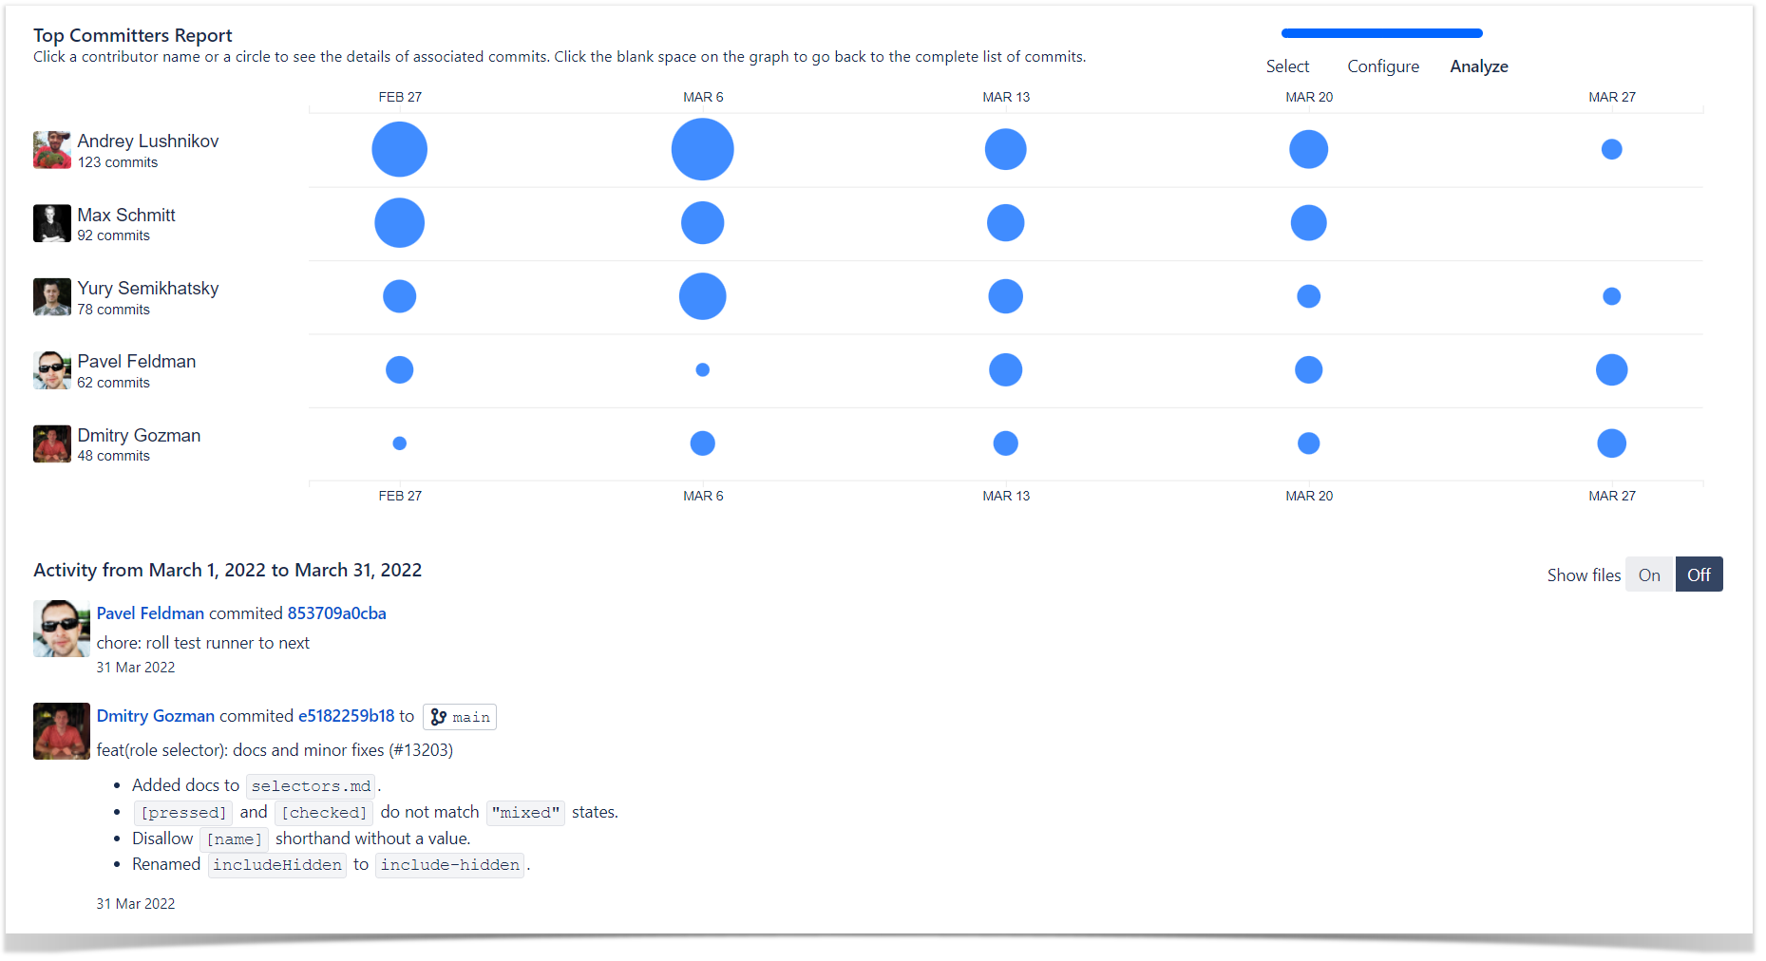Click Pavel Feldman's avatar in contributor list

click(51, 370)
